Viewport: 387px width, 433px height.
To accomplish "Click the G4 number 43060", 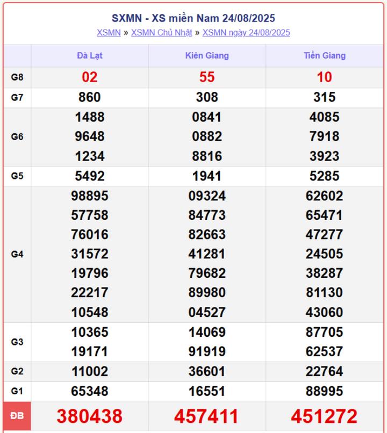I will tap(324, 313).
